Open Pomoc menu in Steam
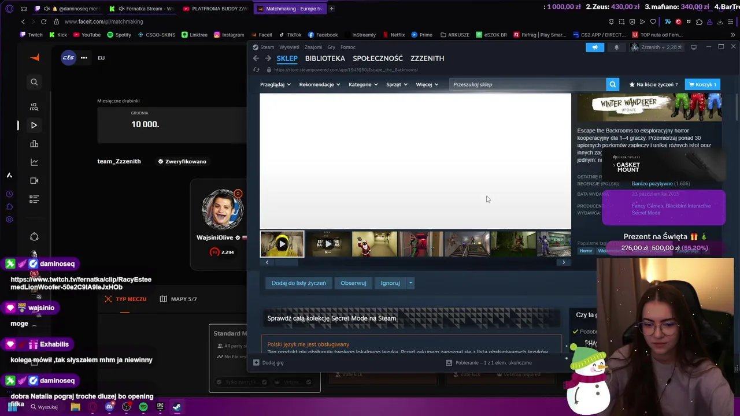The width and height of the screenshot is (740, 416). coord(348,47)
